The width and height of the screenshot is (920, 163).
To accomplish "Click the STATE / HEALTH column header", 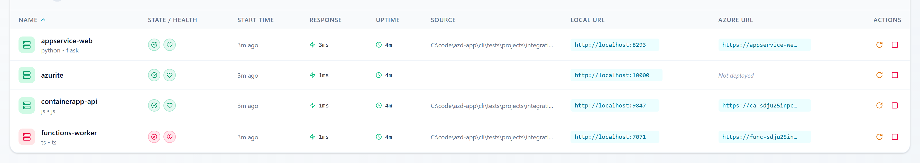I will (172, 20).
